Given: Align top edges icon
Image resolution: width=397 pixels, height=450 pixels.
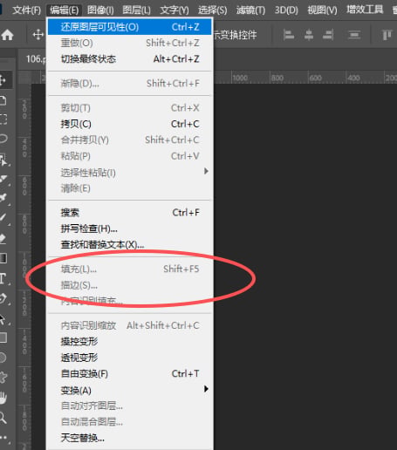Looking at the screenshot, I should [x=387, y=35].
